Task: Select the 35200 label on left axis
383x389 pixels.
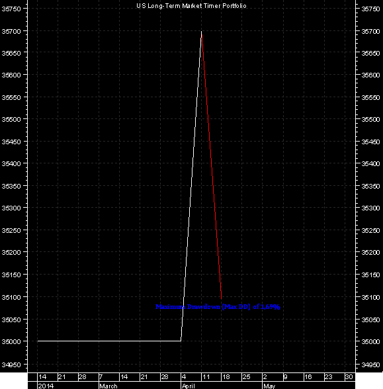Action: (11, 252)
